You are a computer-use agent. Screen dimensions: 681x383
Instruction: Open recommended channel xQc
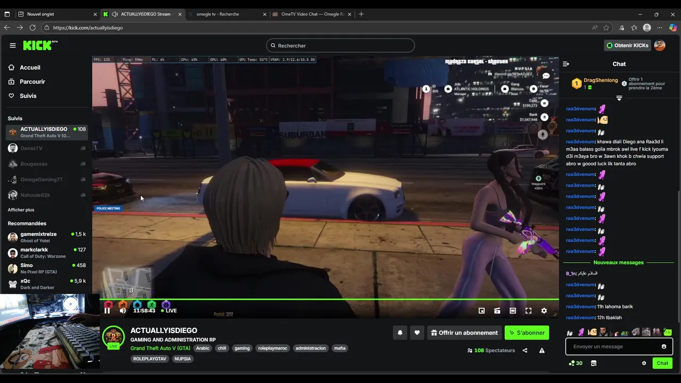tap(47, 284)
